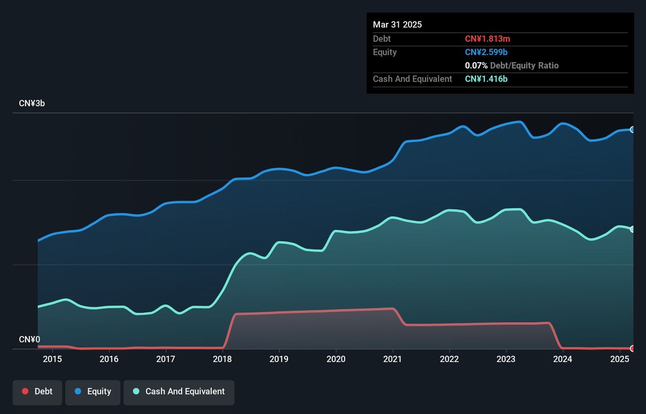Toggle the Cash And Equivalent legend button
This screenshot has height=414, width=646.
point(179,392)
